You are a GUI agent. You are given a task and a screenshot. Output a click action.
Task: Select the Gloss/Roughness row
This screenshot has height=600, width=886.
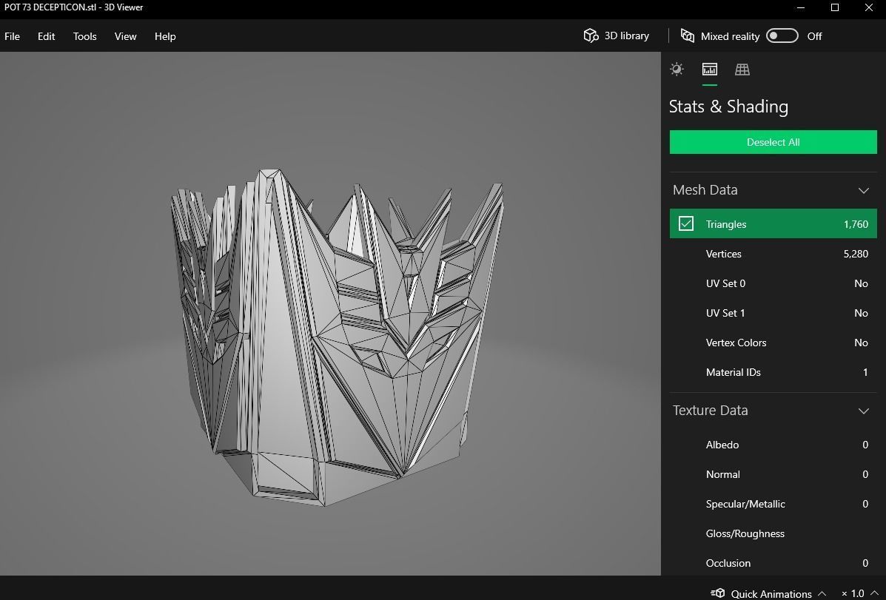[773, 533]
